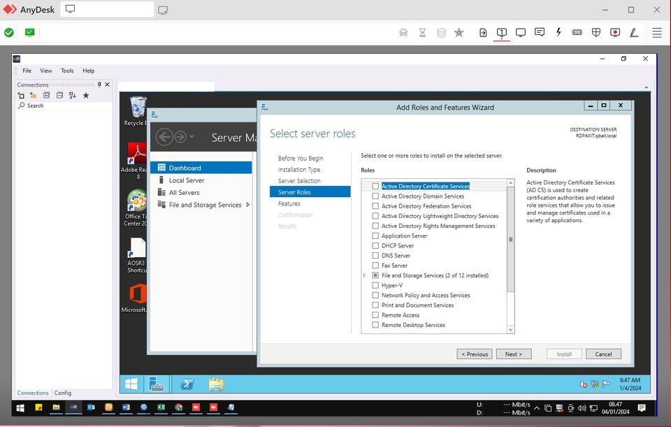This screenshot has height=427, width=671.
Task: Expand File and Storage Services in the roles list
Action: pyautogui.click(x=364, y=275)
